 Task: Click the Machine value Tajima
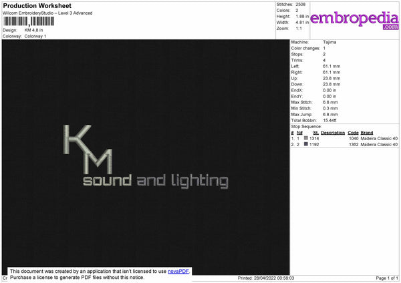pos(329,42)
